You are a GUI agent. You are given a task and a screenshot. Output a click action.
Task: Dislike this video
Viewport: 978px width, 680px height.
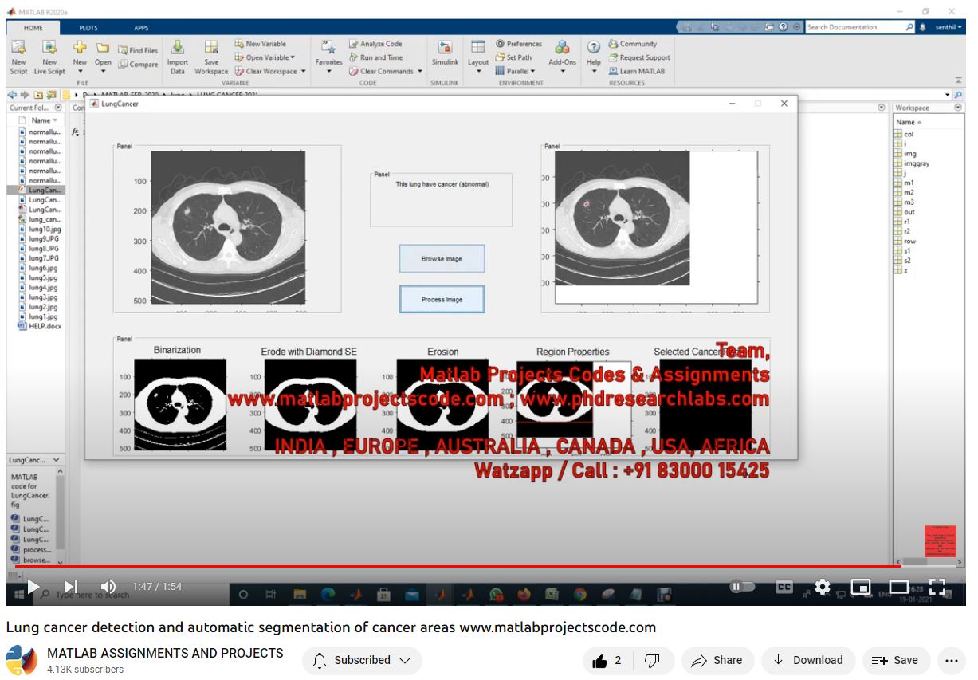click(x=652, y=660)
